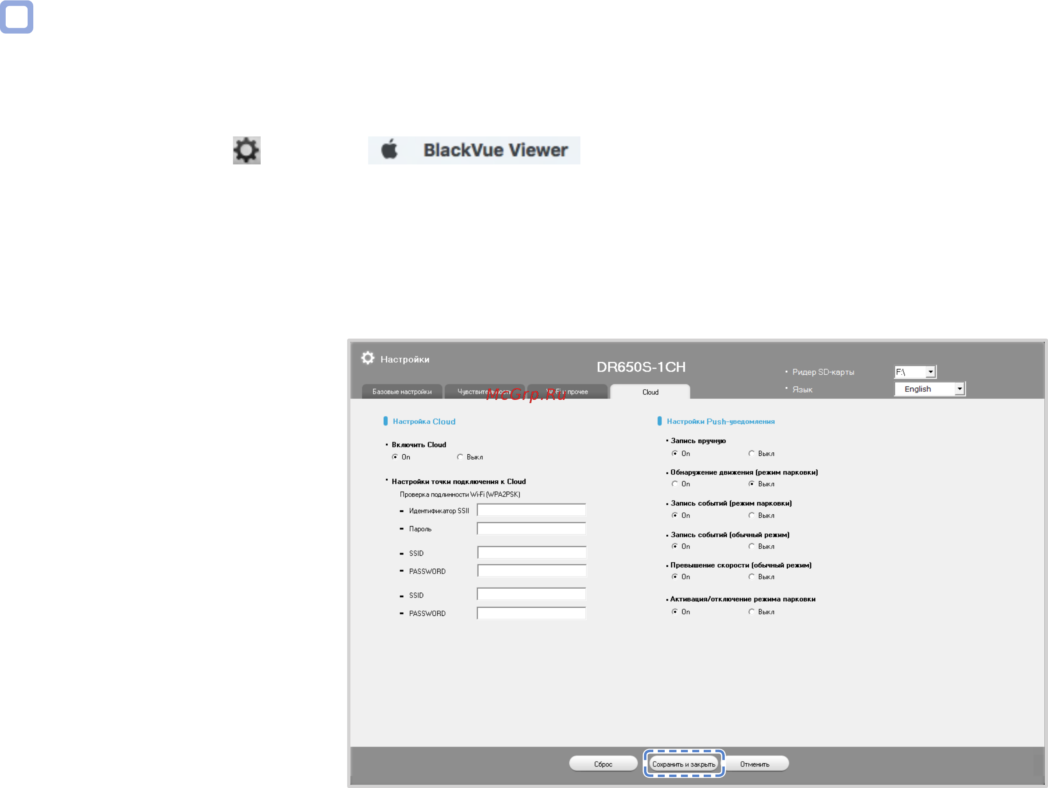Select Выкл for Запись событий (режим парковки)
Screen dimensions: 1048x788
point(752,515)
